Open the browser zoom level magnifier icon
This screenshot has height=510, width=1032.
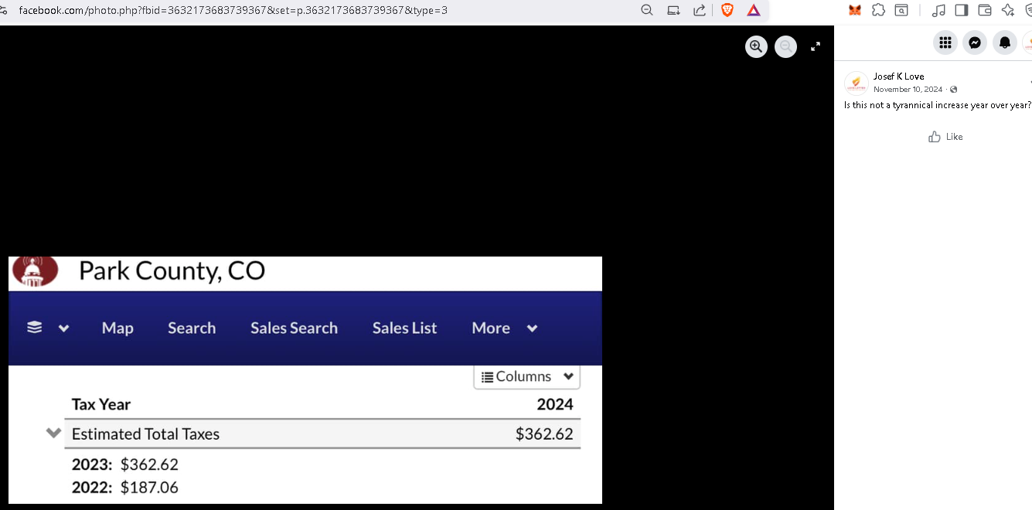(647, 10)
